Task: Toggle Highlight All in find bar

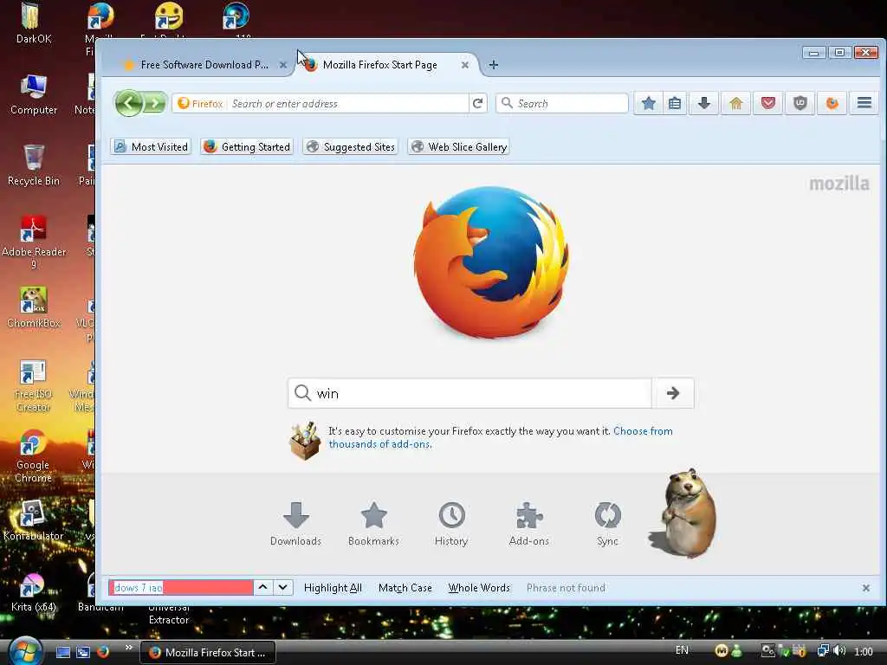Action: [333, 588]
